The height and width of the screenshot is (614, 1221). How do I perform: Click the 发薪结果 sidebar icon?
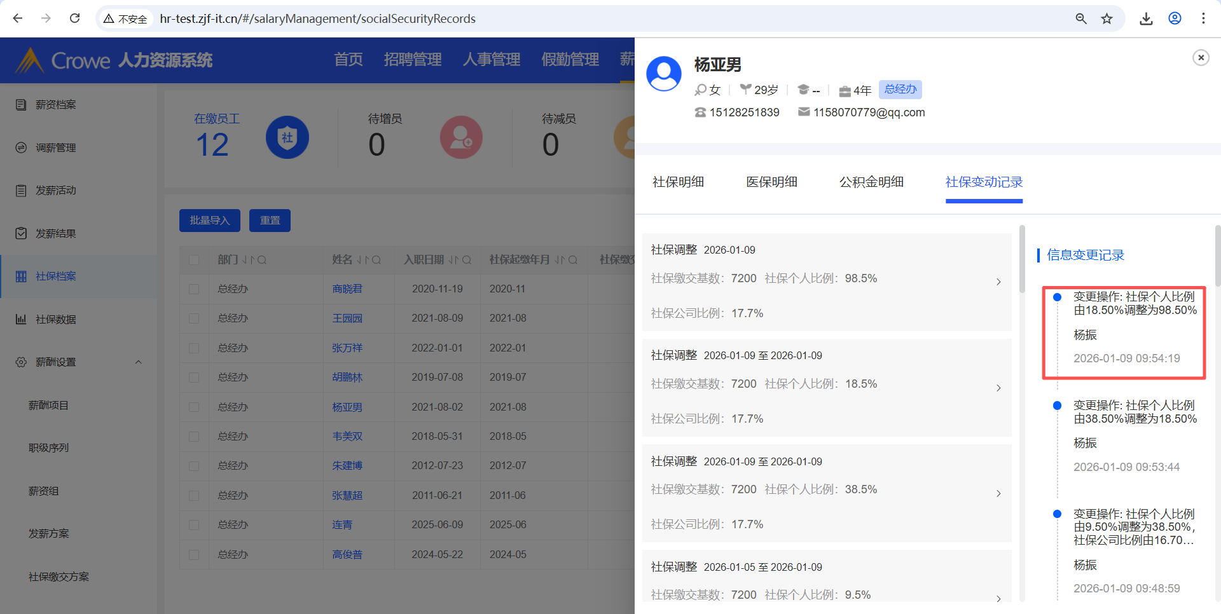point(21,233)
